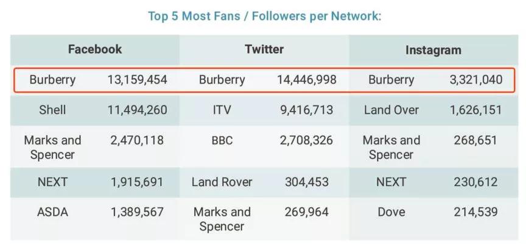526x250 pixels.
Task: Click the 269,964 Twitter value
Action: tap(306, 212)
